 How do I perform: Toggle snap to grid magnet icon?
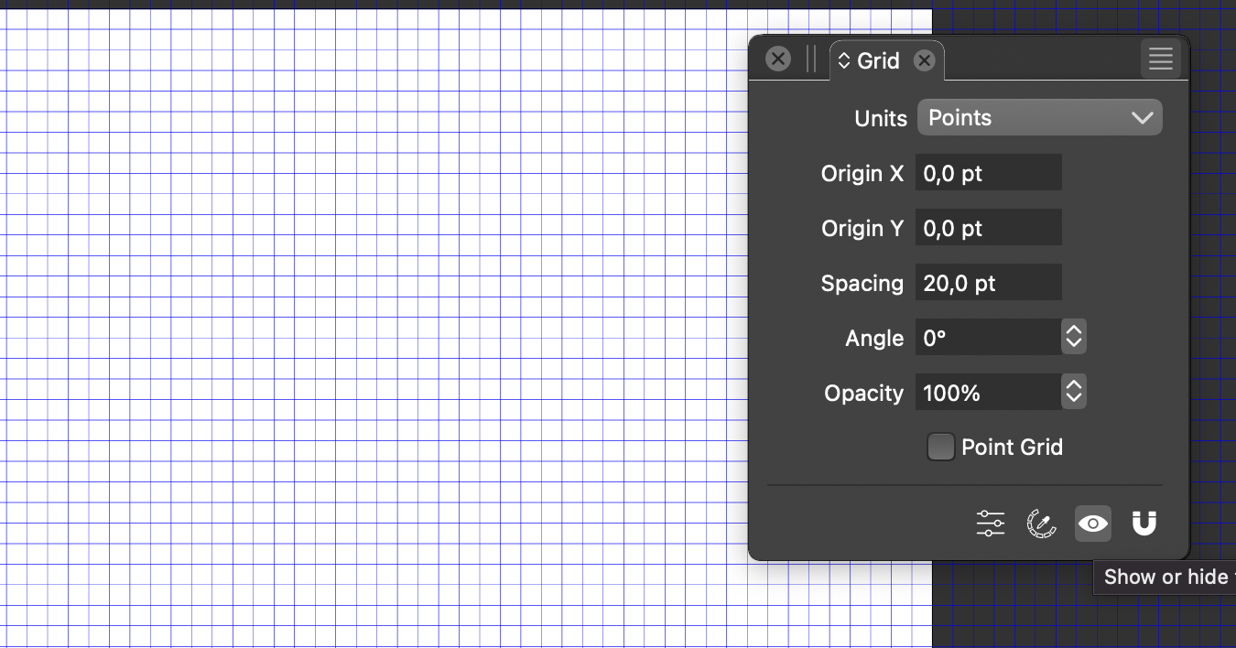(x=1144, y=524)
